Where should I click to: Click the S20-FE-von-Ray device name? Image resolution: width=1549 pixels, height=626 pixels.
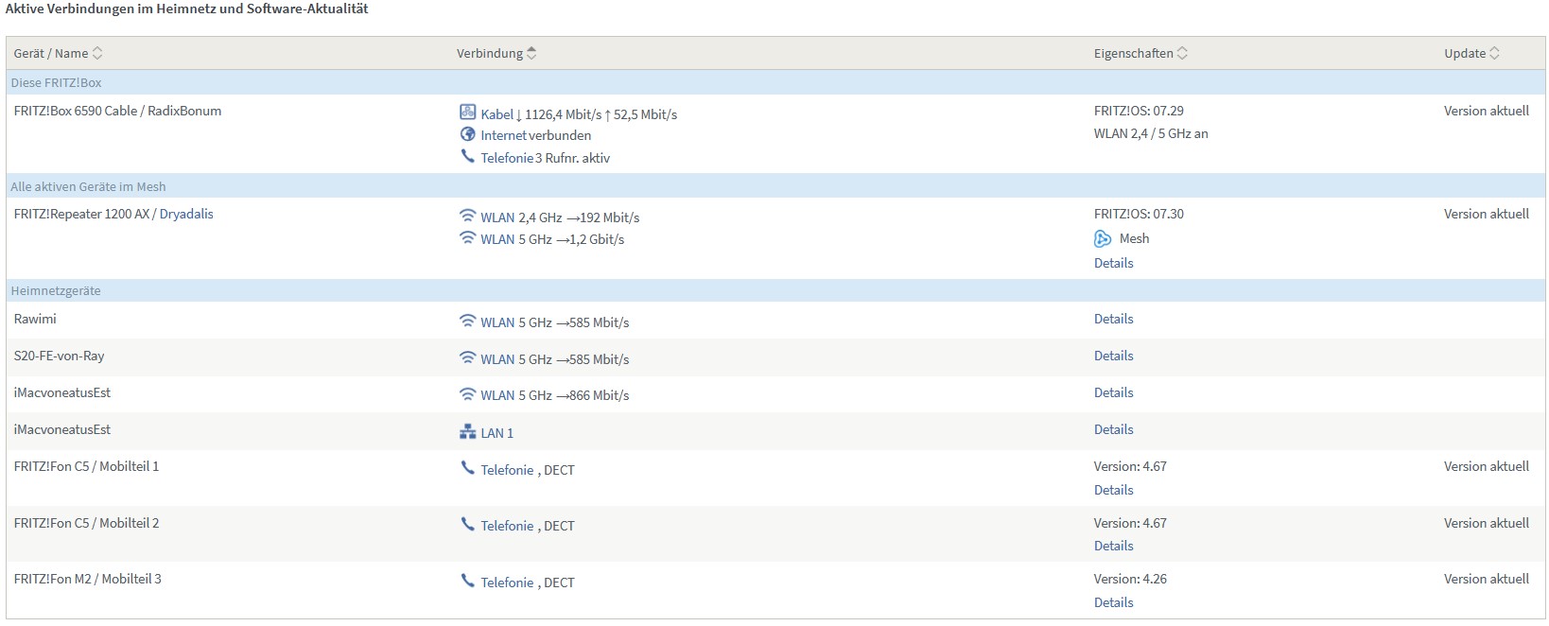[59, 356]
